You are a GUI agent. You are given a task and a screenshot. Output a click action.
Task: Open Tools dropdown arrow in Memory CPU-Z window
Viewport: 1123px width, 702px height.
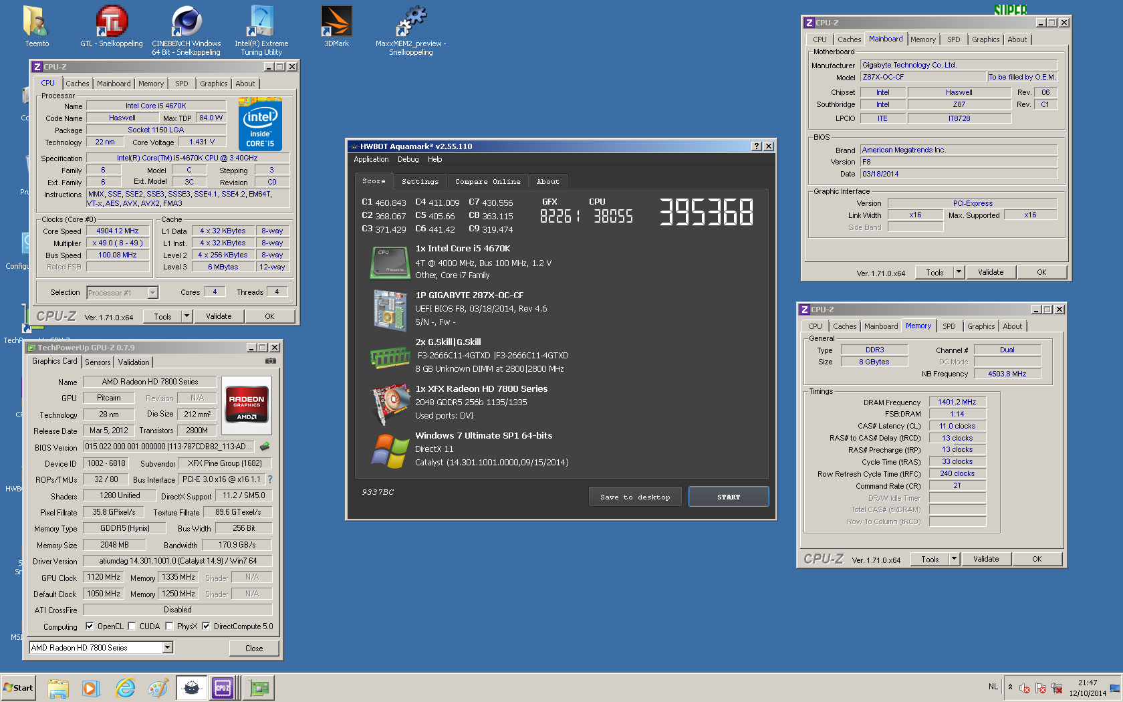955,559
